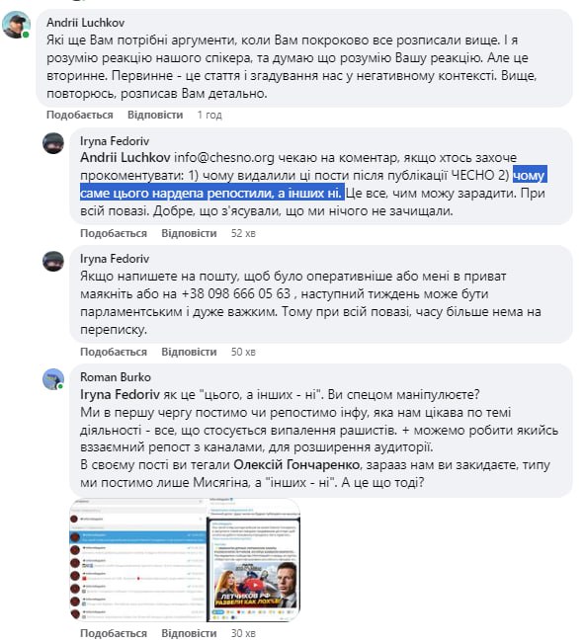Image resolution: width=584 pixels, height=644 pixels.
Task: Like Andrii Luchkov's comment with Подобається
Action: click(x=79, y=115)
